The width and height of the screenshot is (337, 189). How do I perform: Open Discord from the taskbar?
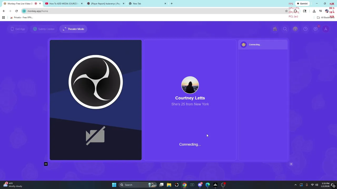pyautogui.click(x=200, y=185)
